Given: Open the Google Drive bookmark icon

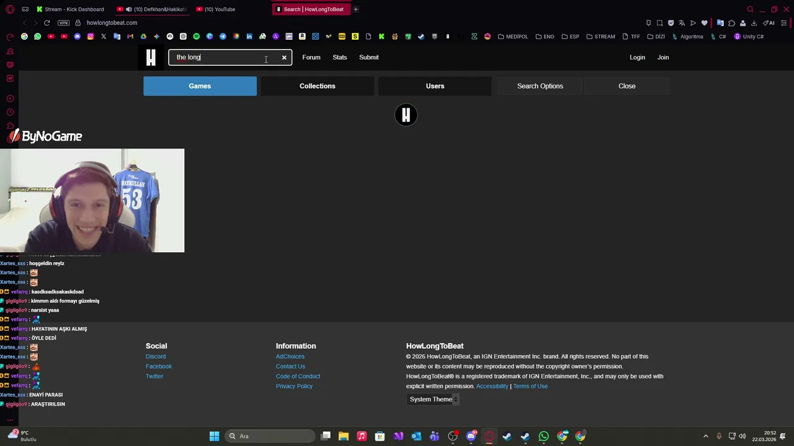Looking at the screenshot, I should [x=143, y=37].
